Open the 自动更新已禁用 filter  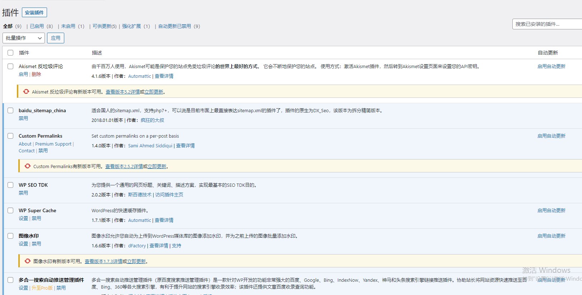pyautogui.click(x=174, y=26)
